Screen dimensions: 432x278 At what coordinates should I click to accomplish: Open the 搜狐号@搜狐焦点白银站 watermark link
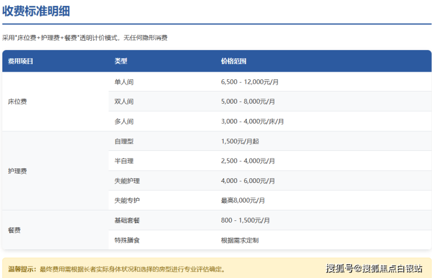(374, 269)
